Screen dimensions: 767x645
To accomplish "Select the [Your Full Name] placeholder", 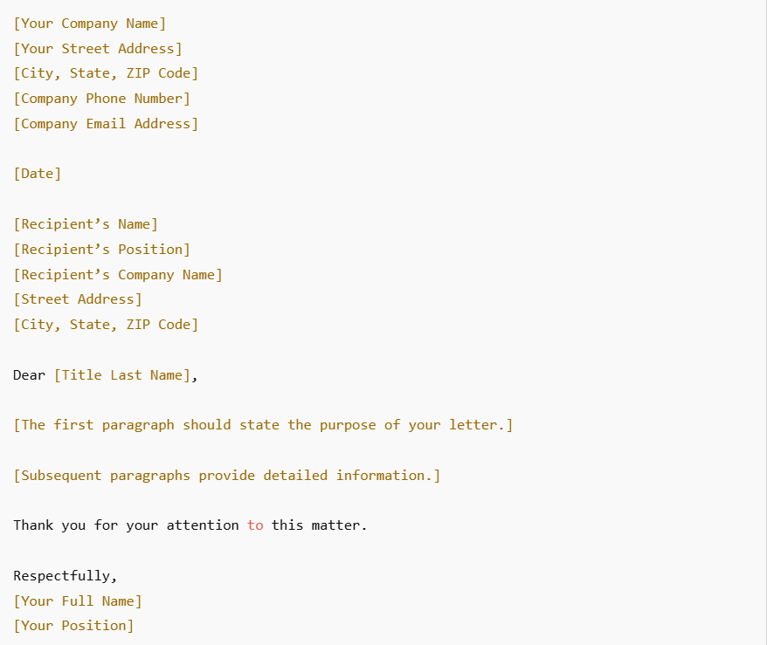I will point(78,601).
